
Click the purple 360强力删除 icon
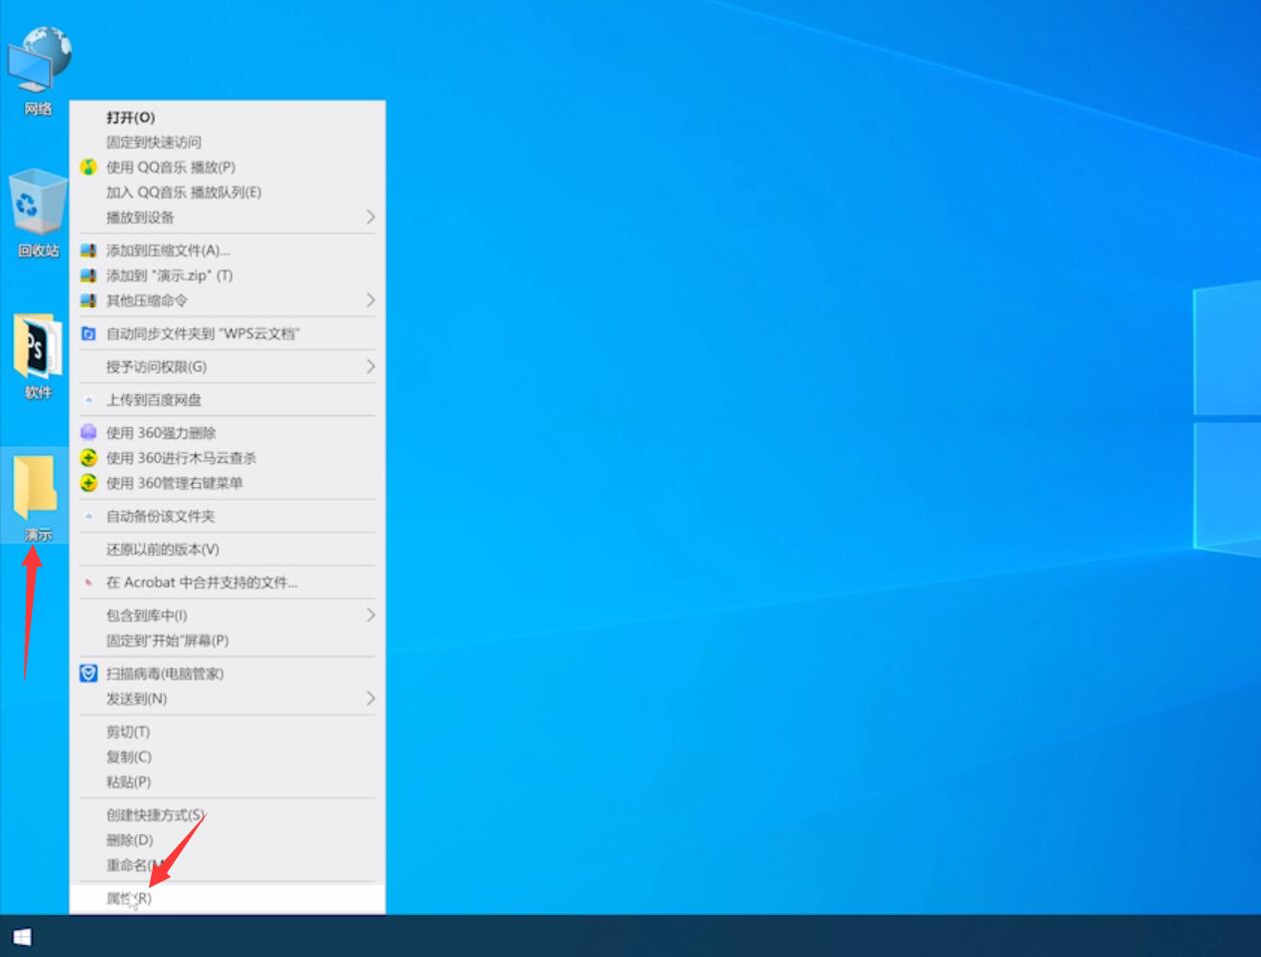89,433
